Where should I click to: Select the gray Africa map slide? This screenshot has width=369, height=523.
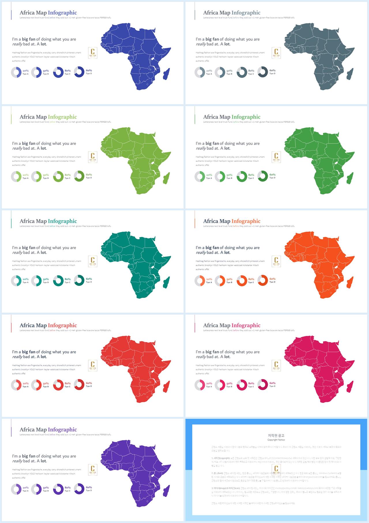click(277, 53)
